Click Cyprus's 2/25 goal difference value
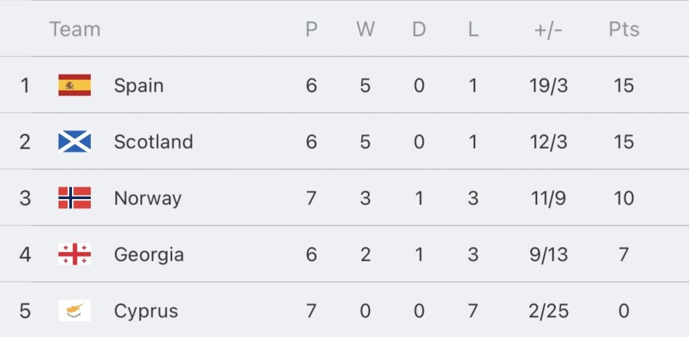Viewport: 689px width, 337px height. [549, 311]
